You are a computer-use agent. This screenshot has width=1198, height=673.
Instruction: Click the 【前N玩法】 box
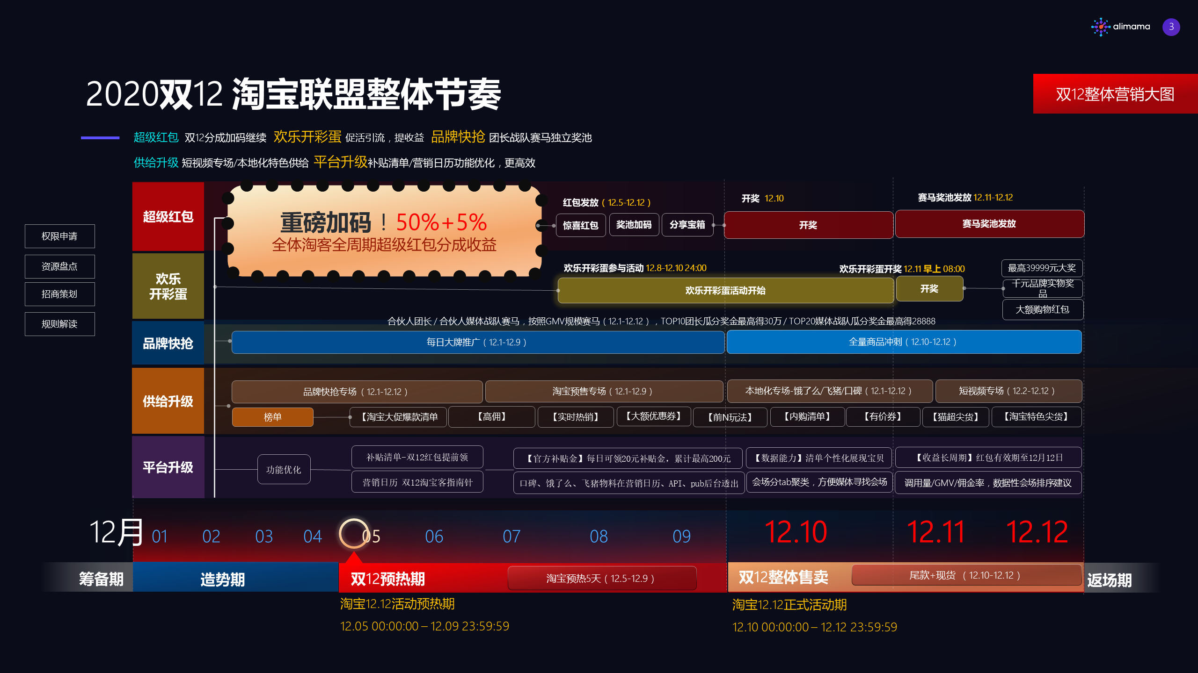[729, 417]
